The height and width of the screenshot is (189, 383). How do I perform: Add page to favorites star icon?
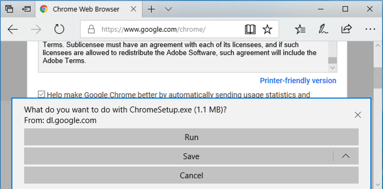(x=267, y=29)
